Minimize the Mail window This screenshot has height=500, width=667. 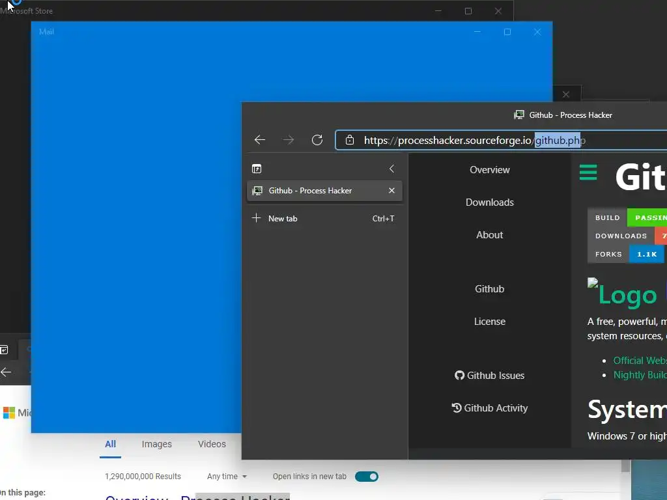pos(477,32)
